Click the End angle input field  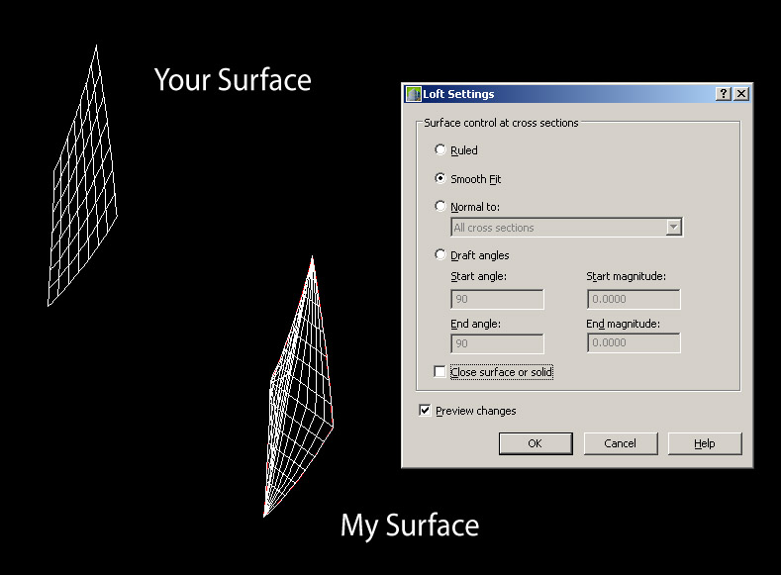click(497, 343)
